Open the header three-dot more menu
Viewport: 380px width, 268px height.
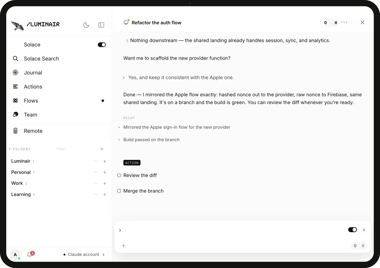pyautogui.click(x=344, y=22)
